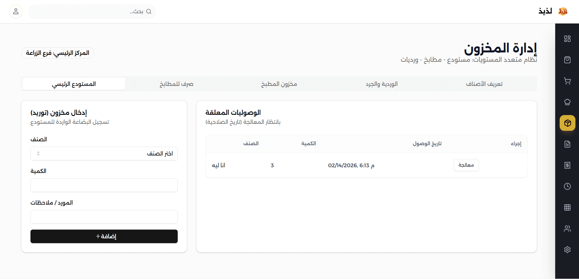Click the user profile avatar icon
The width and height of the screenshot is (579, 279).
(x=16, y=11)
